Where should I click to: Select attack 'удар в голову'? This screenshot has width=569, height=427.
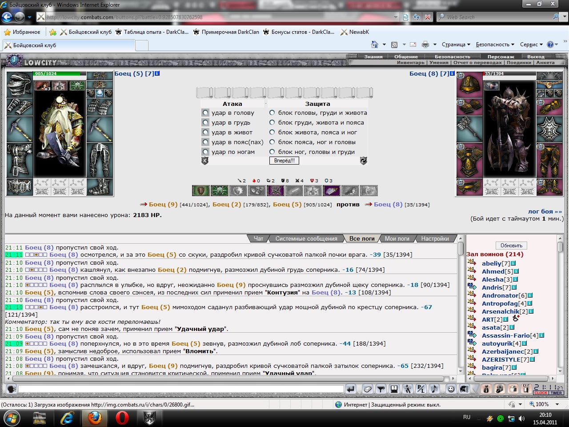[x=205, y=113]
